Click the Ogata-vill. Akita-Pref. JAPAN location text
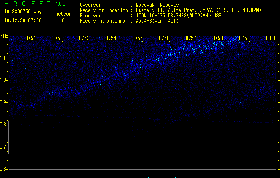Screen dimensions: 280x178 [199, 10]
